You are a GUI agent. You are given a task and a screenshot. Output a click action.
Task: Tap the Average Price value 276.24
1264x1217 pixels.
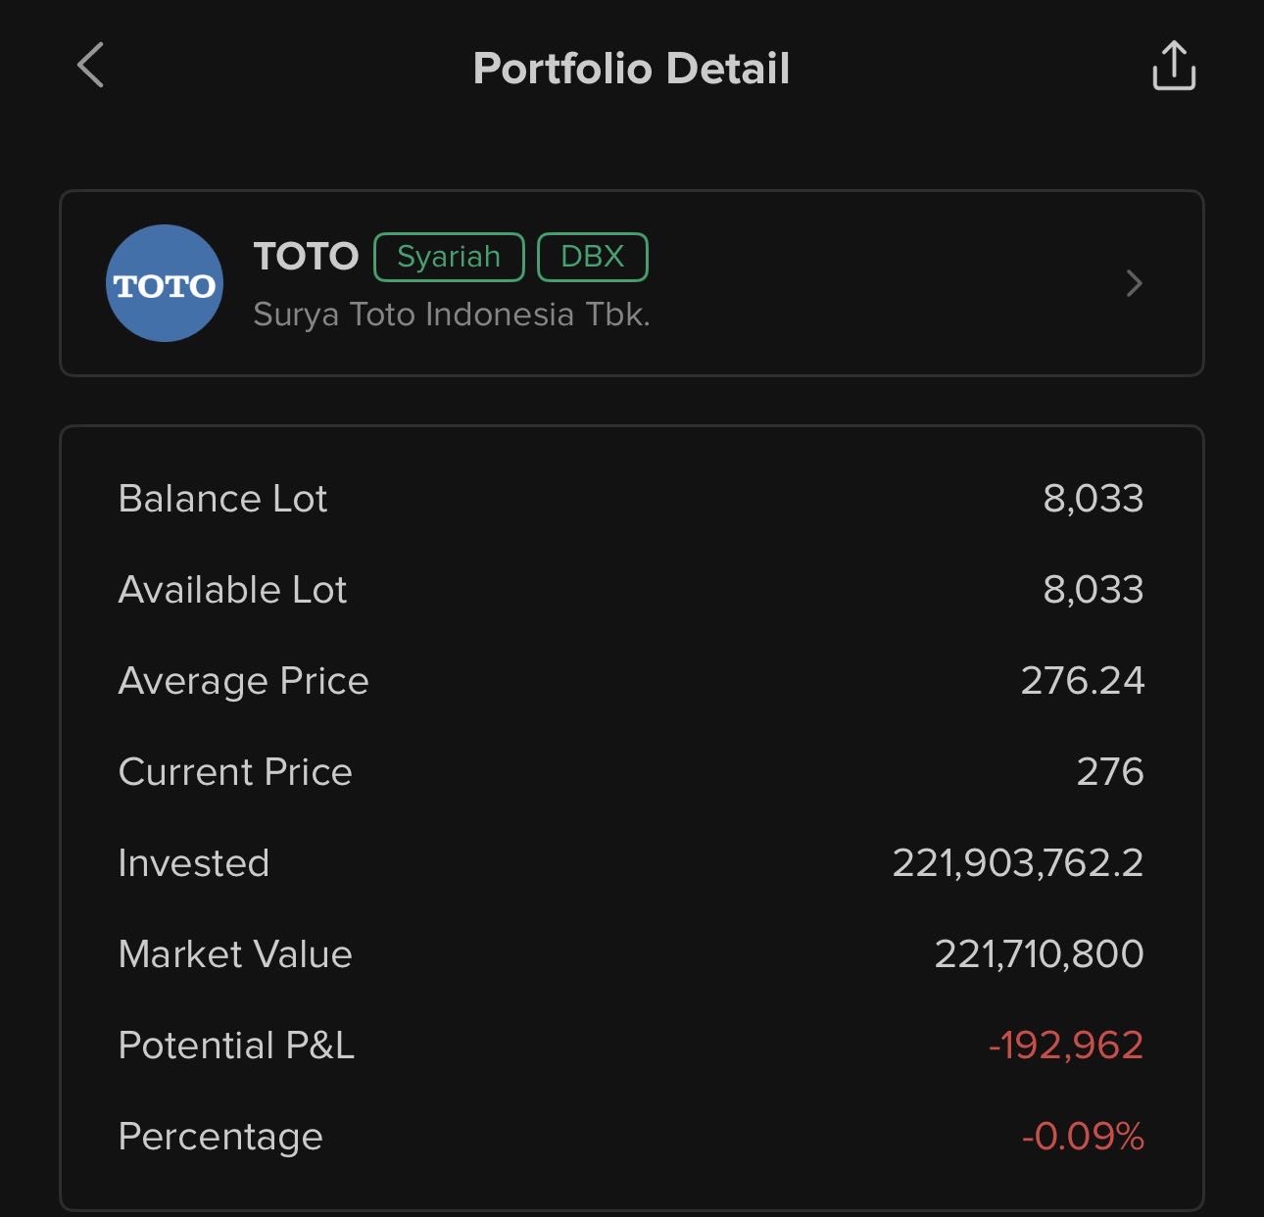tap(1082, 681)
